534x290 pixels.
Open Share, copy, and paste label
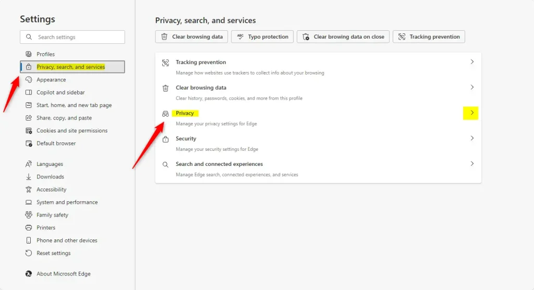(64, 117)
